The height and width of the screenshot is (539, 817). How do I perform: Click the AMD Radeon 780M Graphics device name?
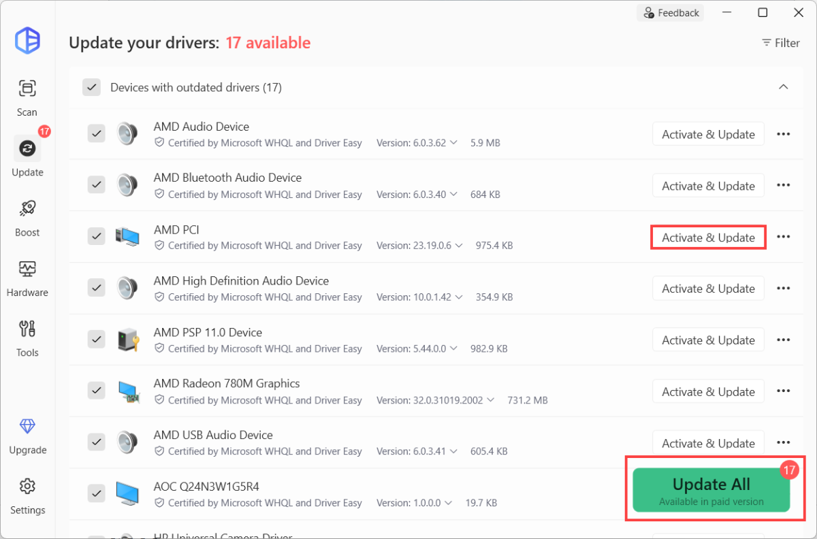[x=227, y=383]
